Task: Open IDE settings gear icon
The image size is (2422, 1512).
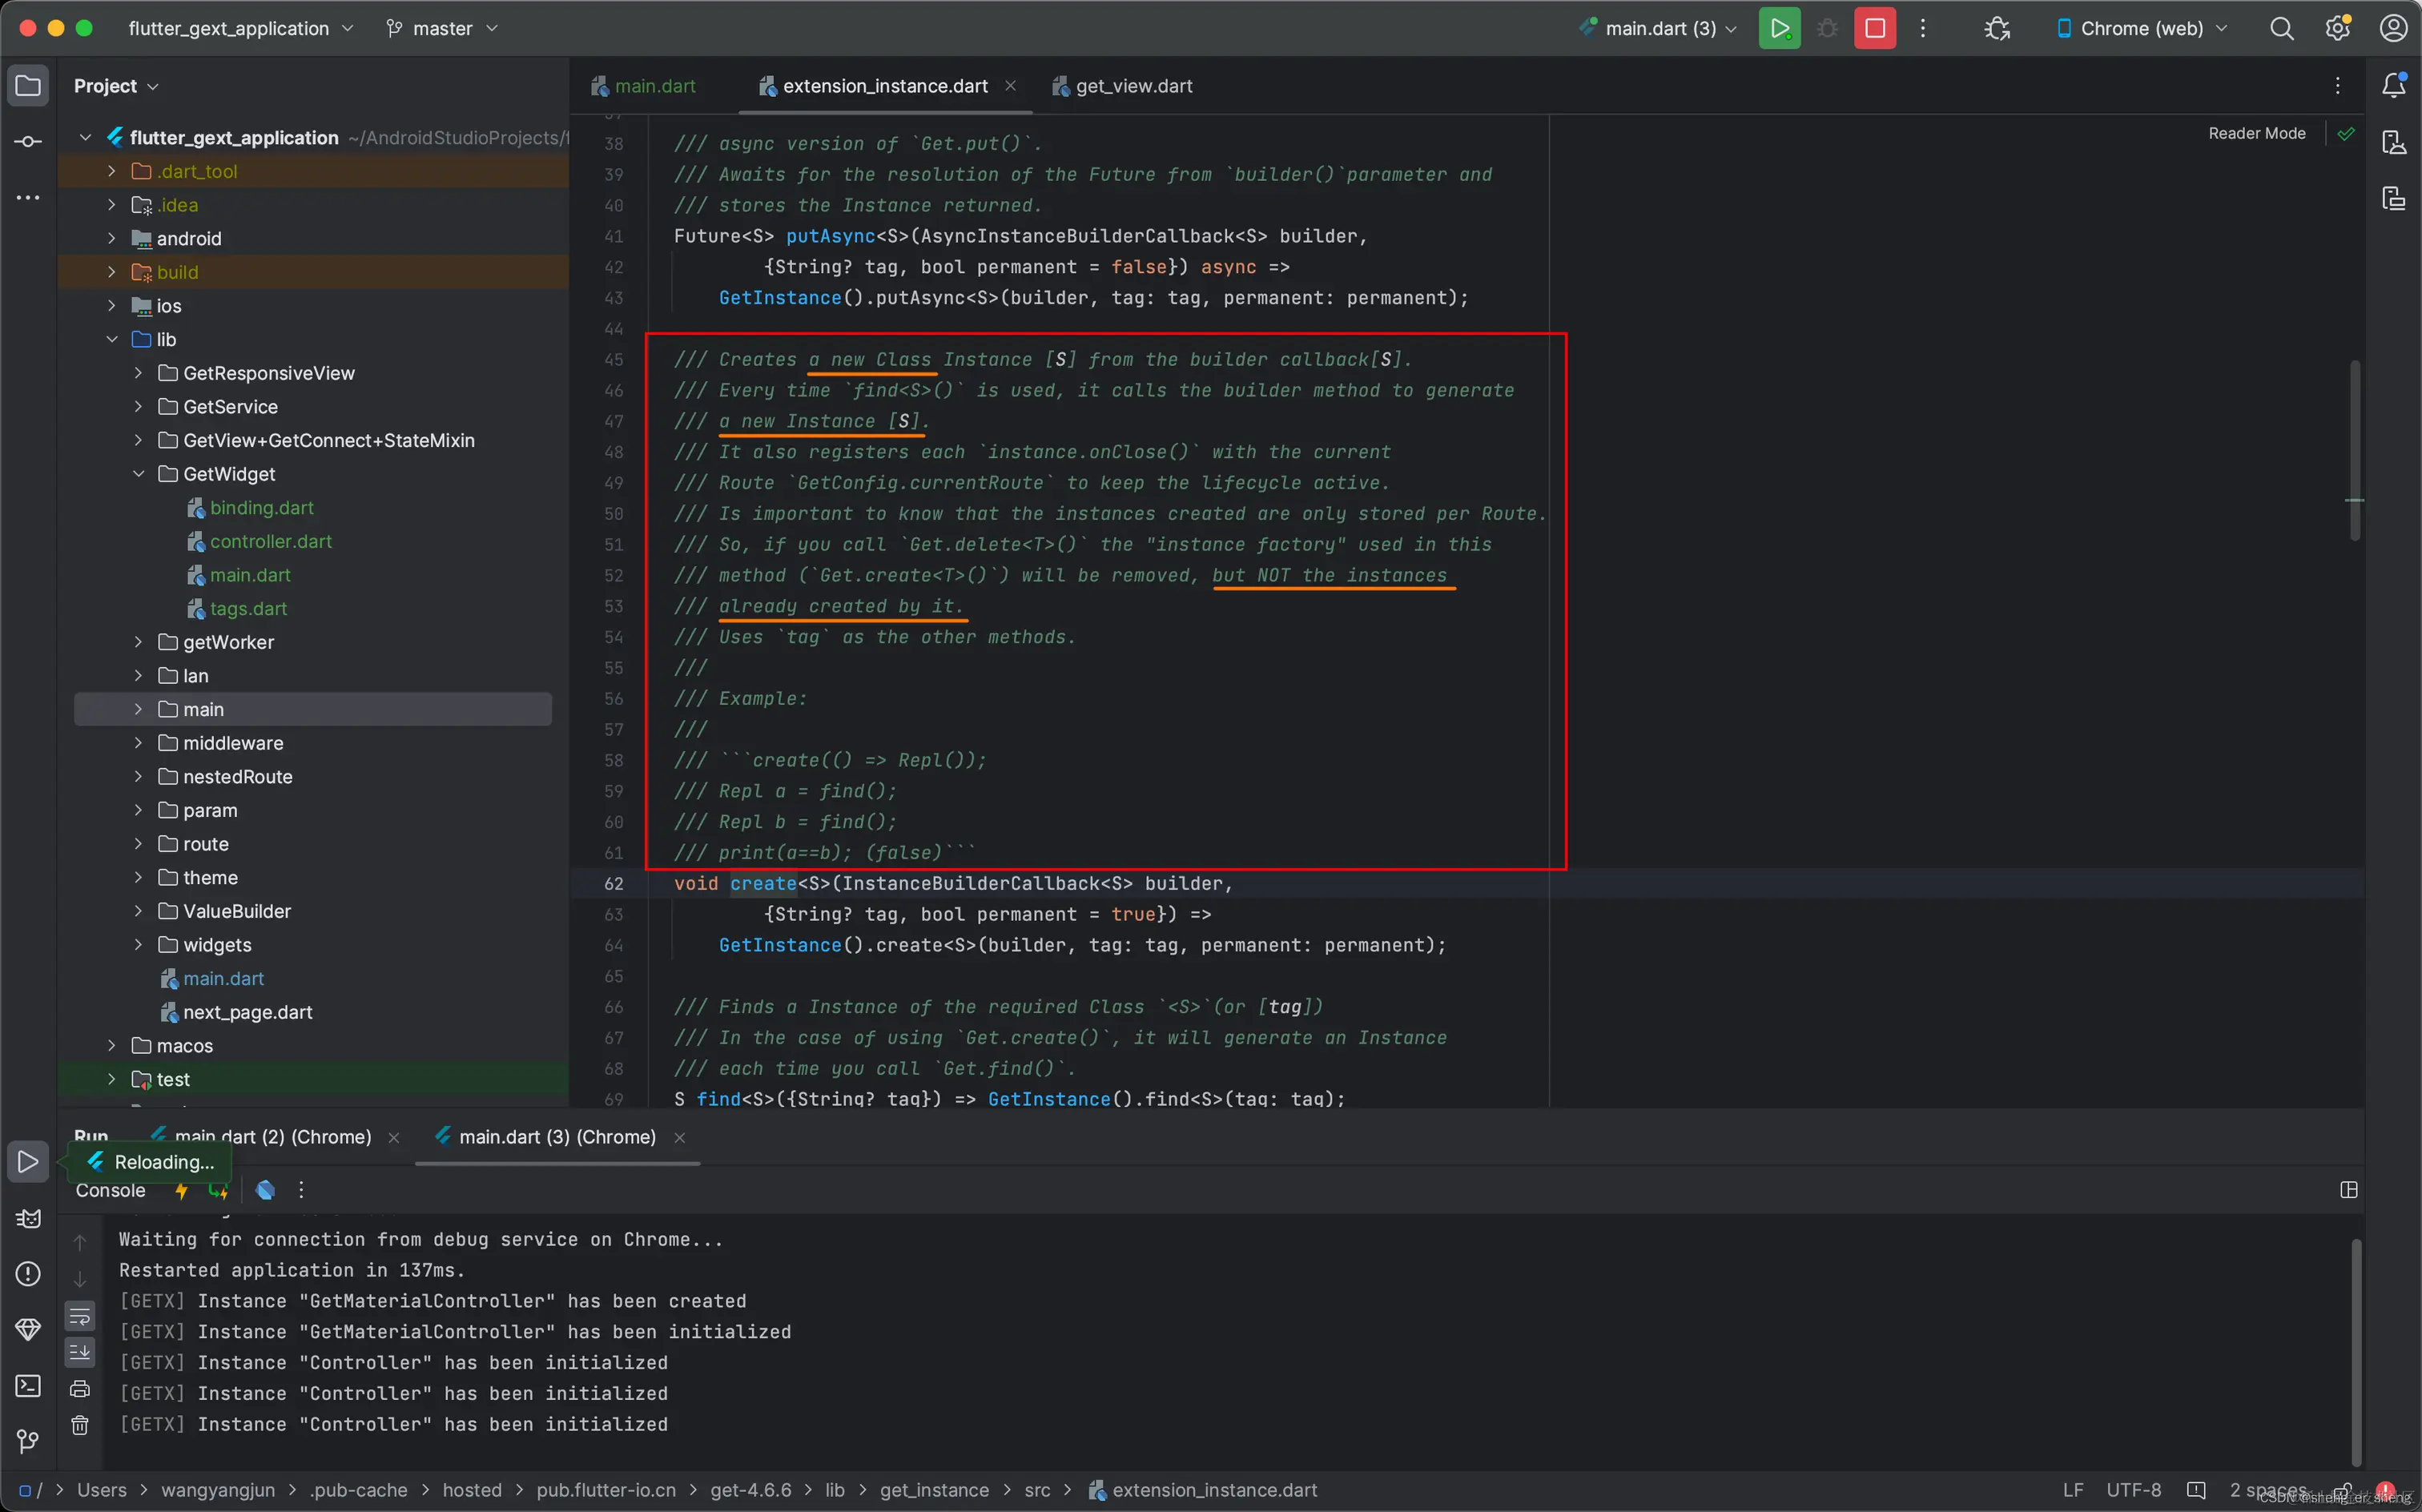Action: coord(2337,28)
